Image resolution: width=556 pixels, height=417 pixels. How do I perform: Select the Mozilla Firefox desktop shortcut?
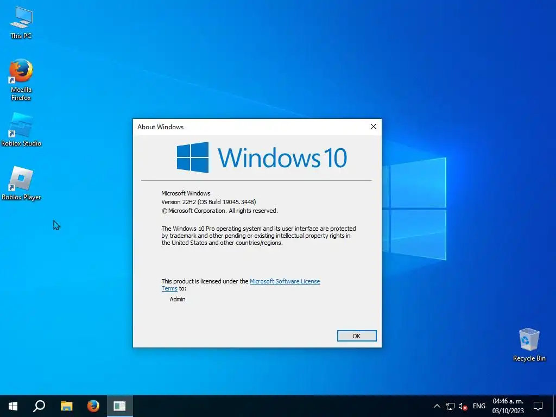pos(21,80)
